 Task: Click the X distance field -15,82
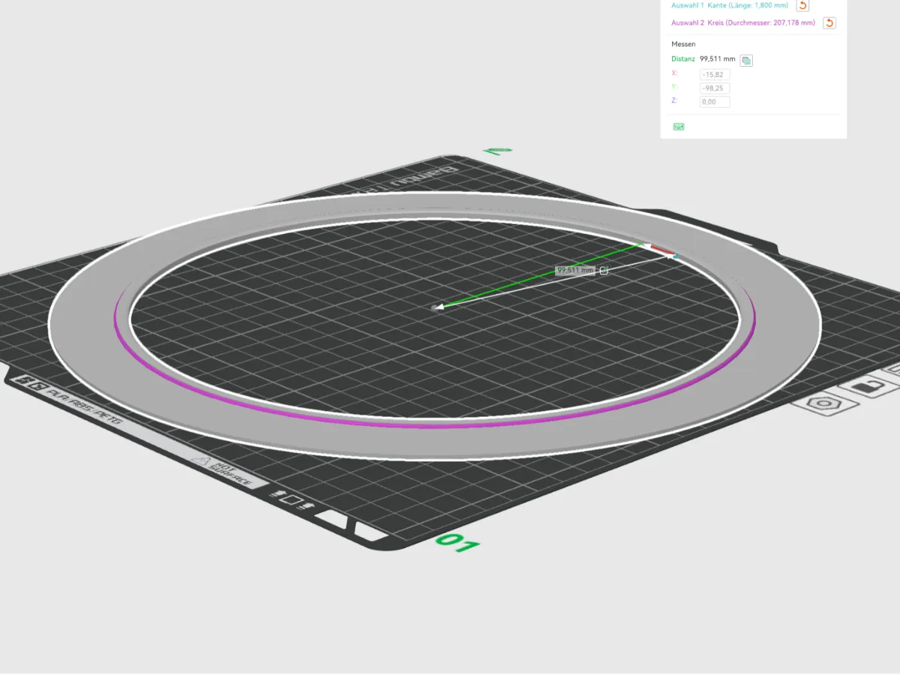click(x=715, y=74)
